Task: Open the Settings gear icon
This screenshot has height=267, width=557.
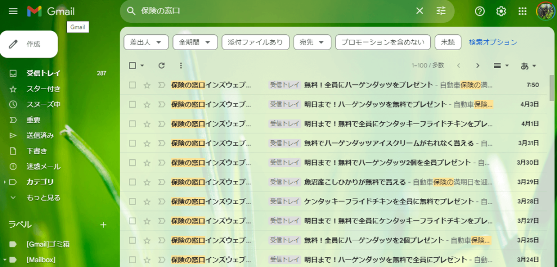Action: (501, 11)
